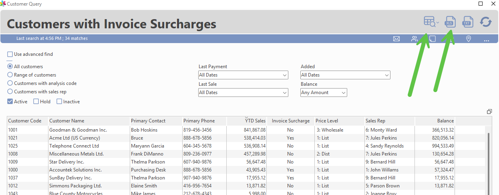Sort by Balance column header

click(x=435, y=121)
